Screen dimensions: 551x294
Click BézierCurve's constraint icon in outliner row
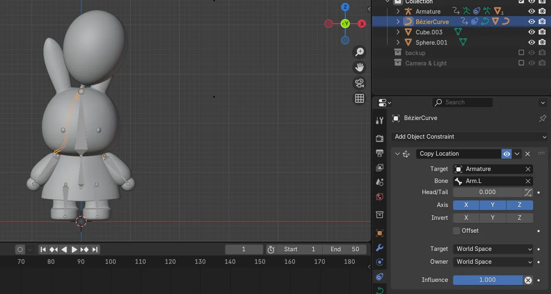(x=475, y=22)
